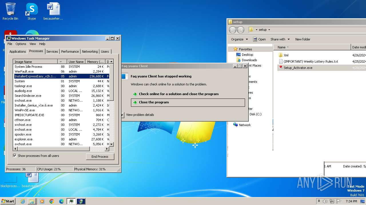The width and height of the screenshot is (366, 205).
Task: Click New folder in Explorer toolbar
Action: point(303,39)
